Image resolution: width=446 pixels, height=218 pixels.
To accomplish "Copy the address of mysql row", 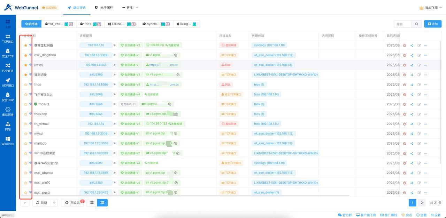I will [176, 134].
